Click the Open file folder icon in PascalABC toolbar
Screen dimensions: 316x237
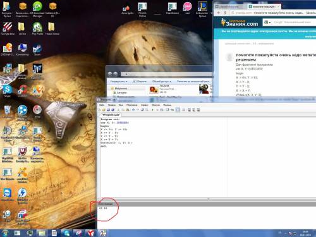click(104, 110)
